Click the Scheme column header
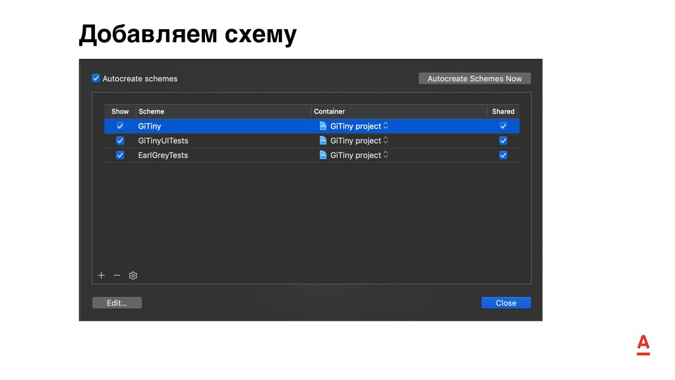 click(x=223, y=111)
